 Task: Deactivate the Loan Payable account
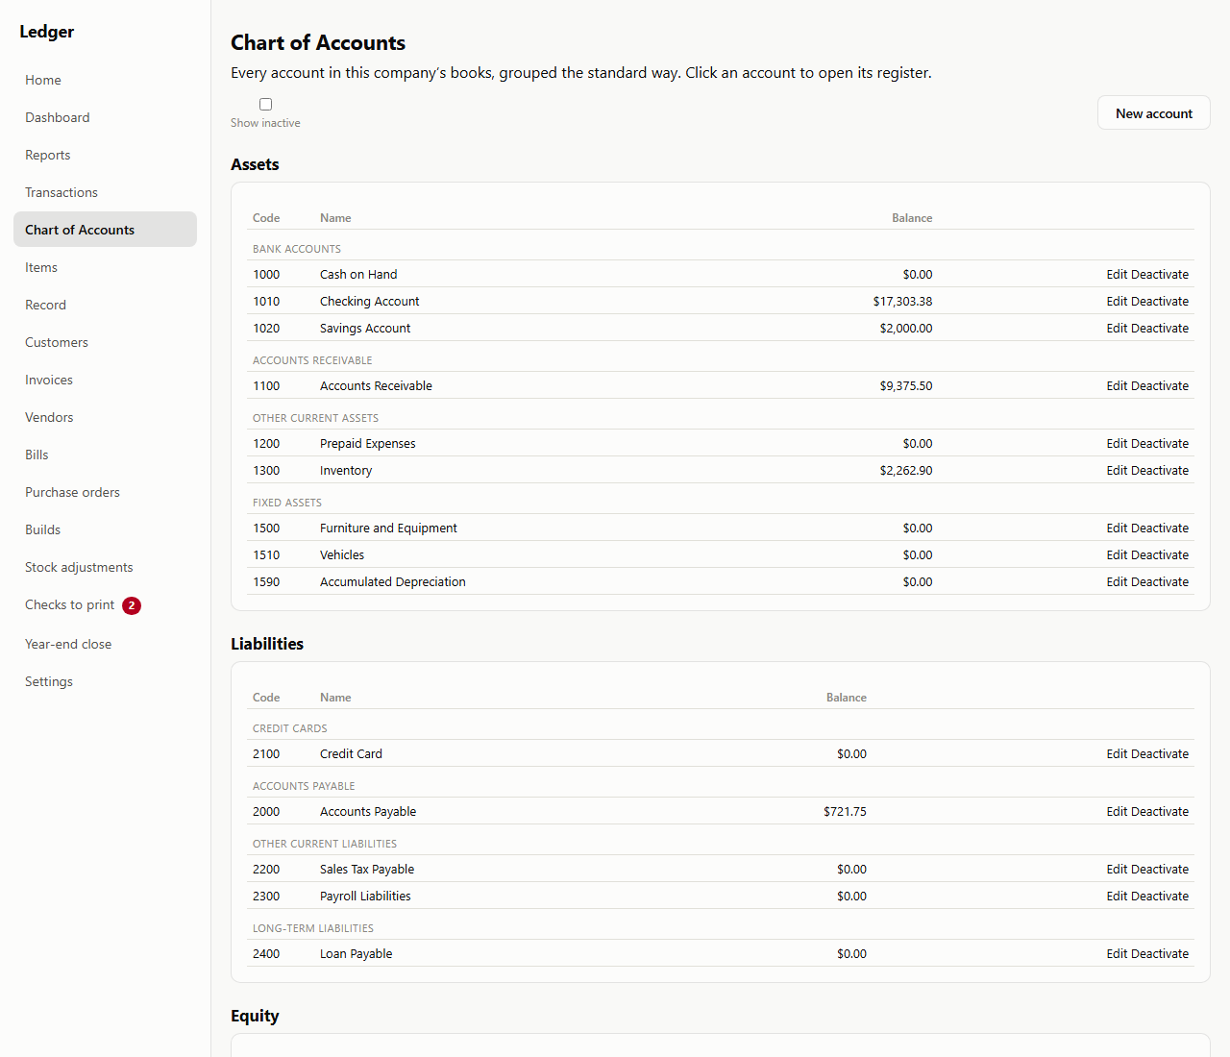click(1160, 953)
